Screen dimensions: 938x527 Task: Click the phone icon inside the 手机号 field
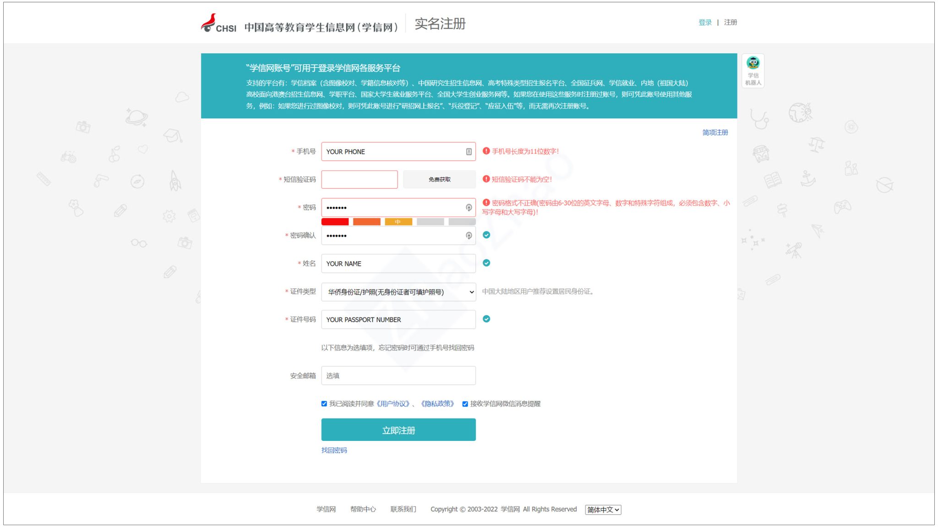click(x=468, y=151)
